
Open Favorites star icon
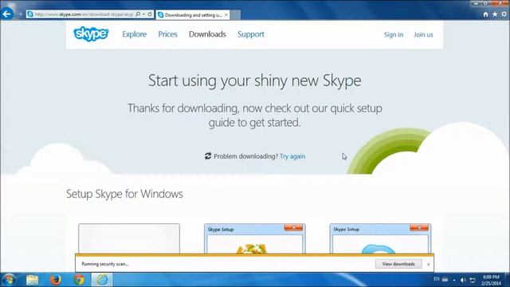click(x=495, y=14)
